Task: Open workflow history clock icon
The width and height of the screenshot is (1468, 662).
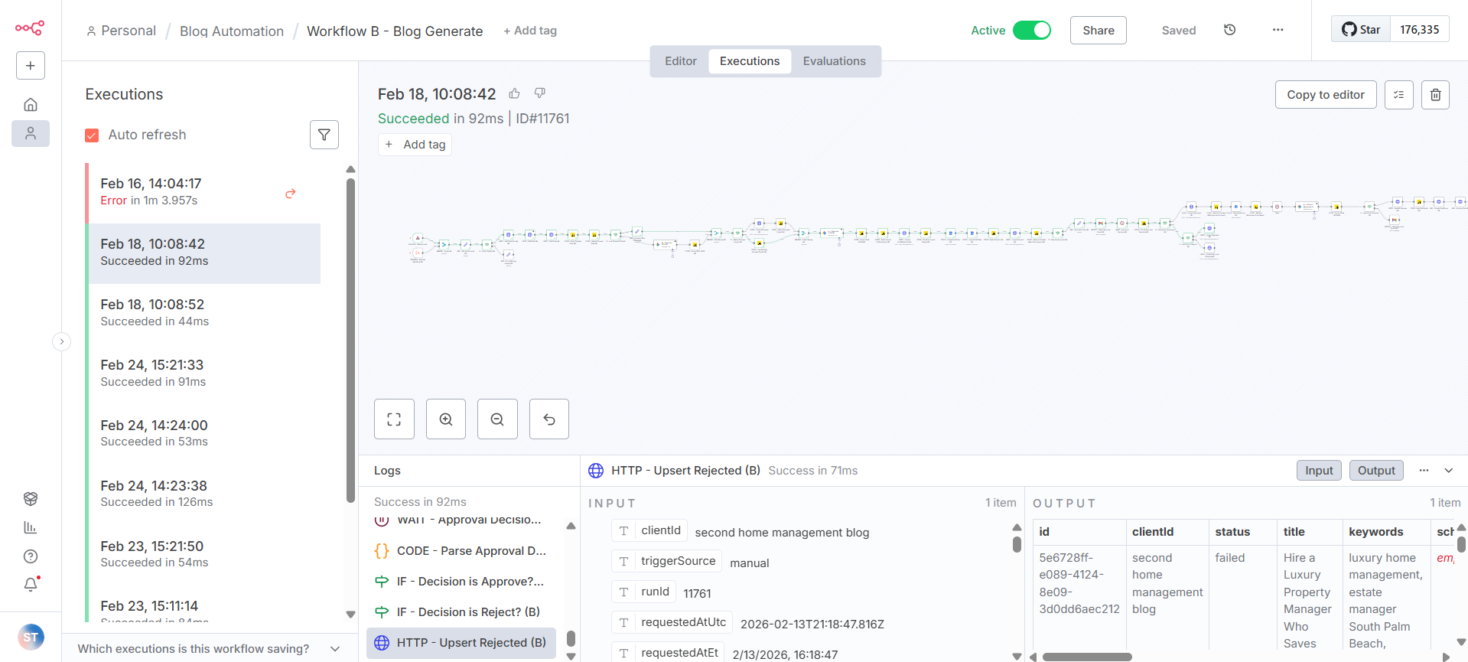Action: tap(1229, 30)
